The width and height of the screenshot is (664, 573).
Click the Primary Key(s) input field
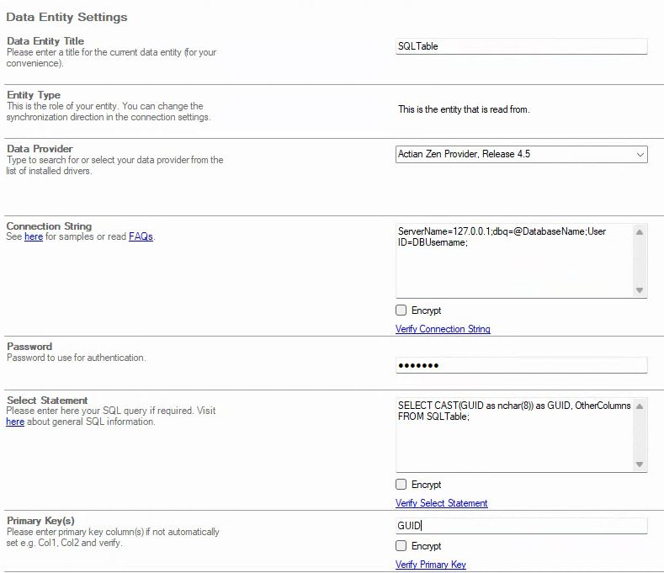(521, 526)
